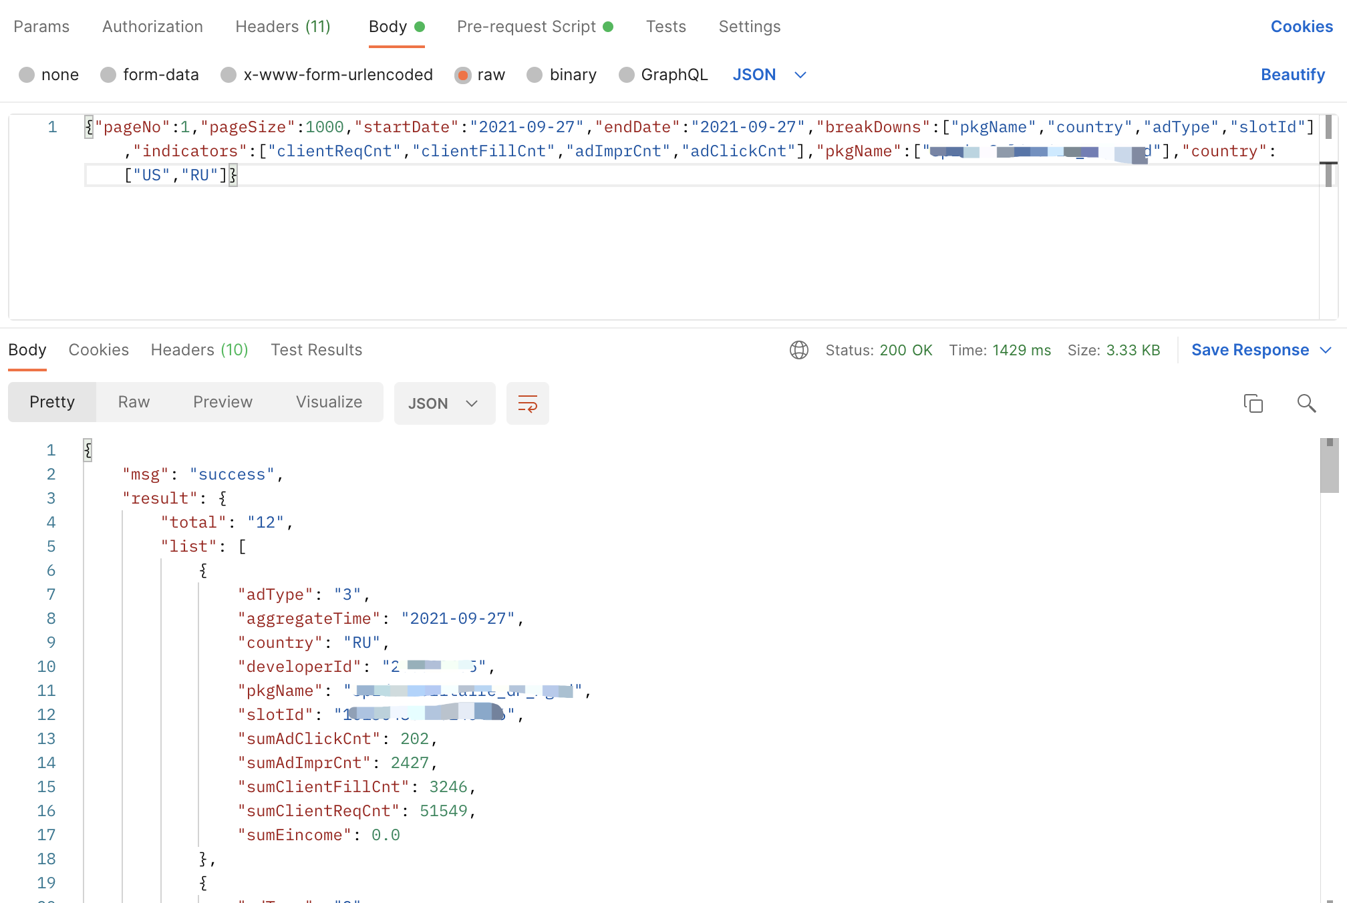Open search in response with magnifier icon

click(1306, 403)
